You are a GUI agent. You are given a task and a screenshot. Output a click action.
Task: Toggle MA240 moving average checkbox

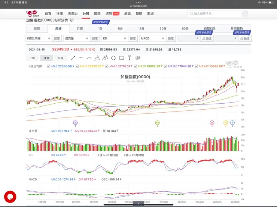pyautogui.click(x=197, y=66)
